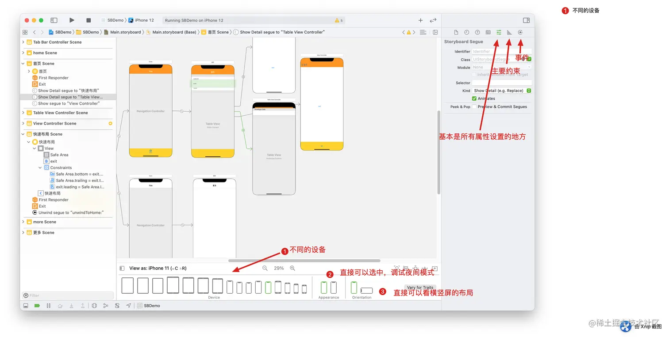Switch to the Attributes inspector
Image resolution: width=669 pixels, height=337 pixels.
tap(499, 32)
